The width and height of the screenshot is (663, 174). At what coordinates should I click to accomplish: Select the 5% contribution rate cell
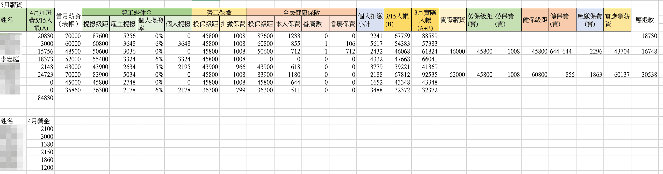point(151,67)
